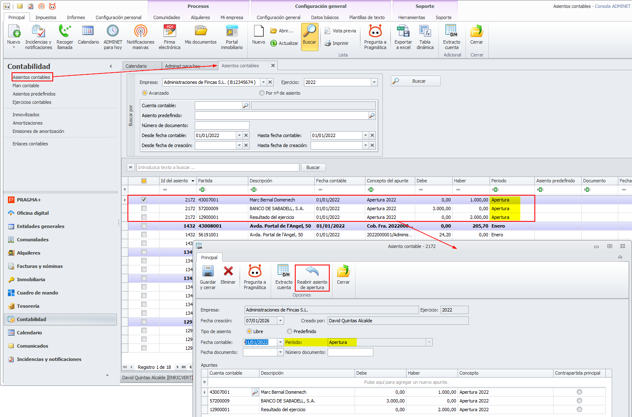Click the Número de documento search field
The height and width of the screenshot is (417, 632).
[222, 125]
